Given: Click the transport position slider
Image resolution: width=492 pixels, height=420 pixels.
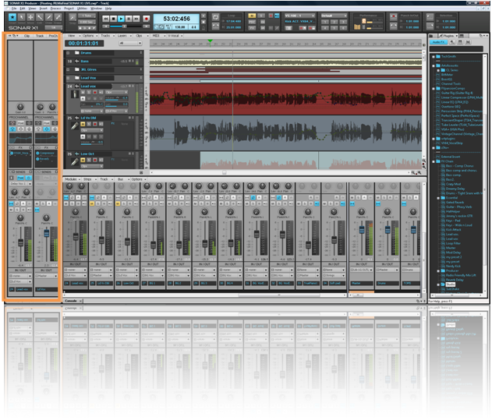Looking at the screenshot, I should [x=125, y=26].
